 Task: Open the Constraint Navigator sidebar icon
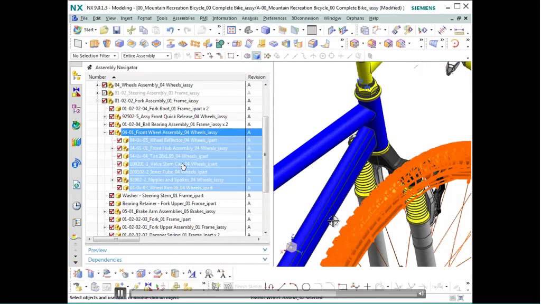click(x=76, y=92)
